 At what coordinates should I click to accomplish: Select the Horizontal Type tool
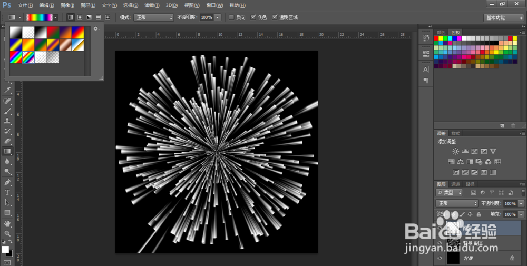pyautogui.click(x=7, y=192)
